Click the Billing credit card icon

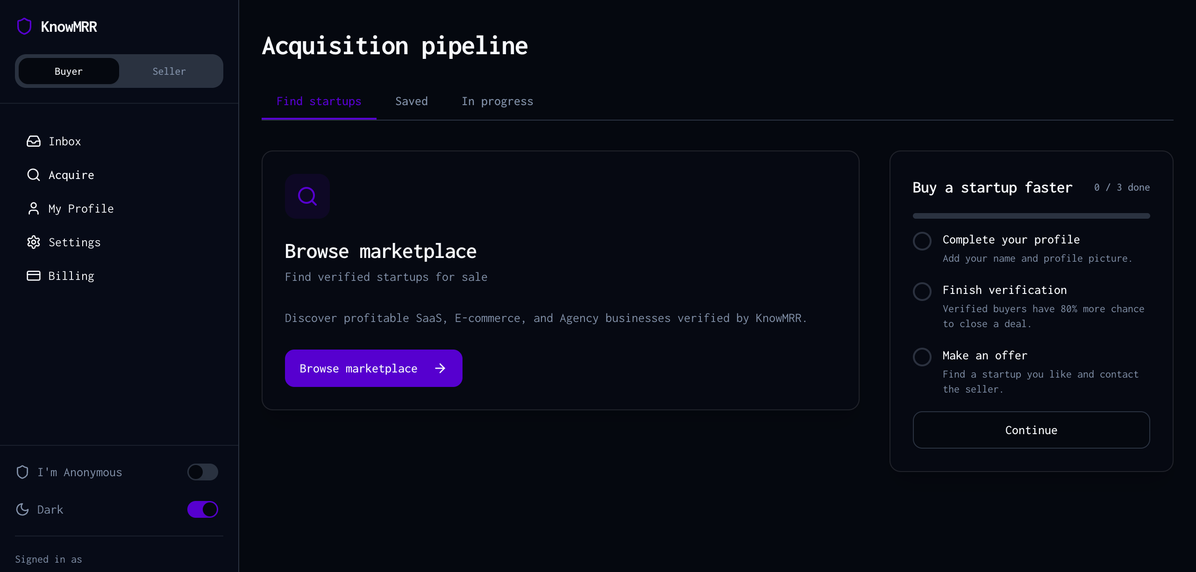pyautogui.click(x=34, y=276)
